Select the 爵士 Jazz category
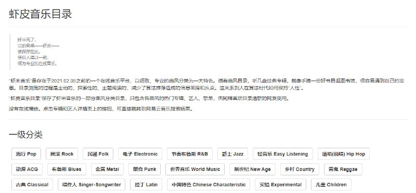The width and height of the screenshot is (416, 193). pos(232,153)
